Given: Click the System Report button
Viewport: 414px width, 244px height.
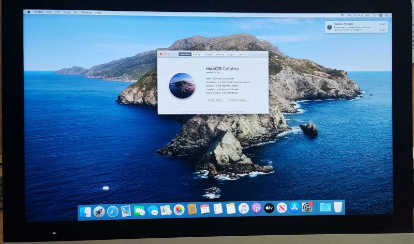Looking at the screenshot, I should [x=216, y=100].
